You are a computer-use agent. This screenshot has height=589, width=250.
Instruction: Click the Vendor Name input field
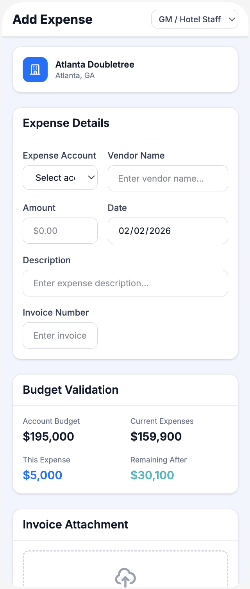[x=168, y=178]
